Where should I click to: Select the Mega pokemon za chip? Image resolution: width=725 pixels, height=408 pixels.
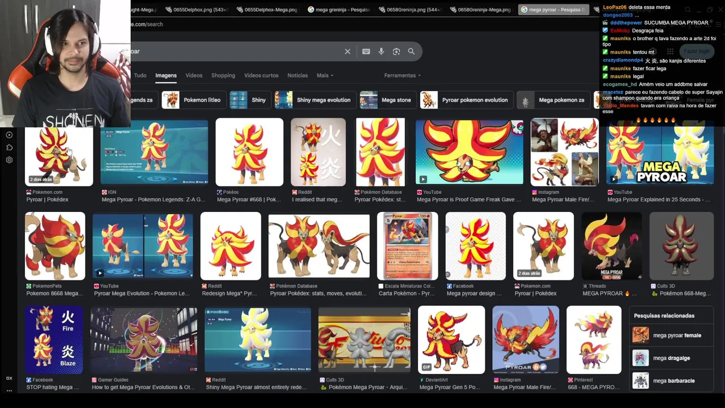point(553,100)
